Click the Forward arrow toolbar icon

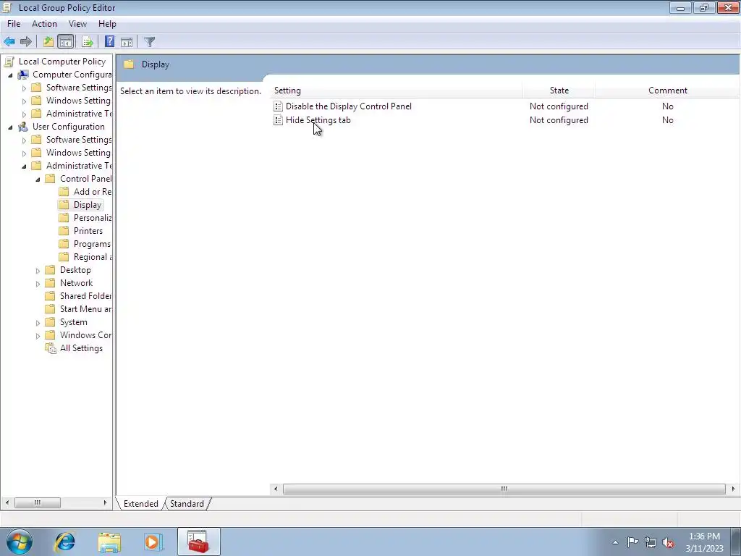[x=26, y=41]
